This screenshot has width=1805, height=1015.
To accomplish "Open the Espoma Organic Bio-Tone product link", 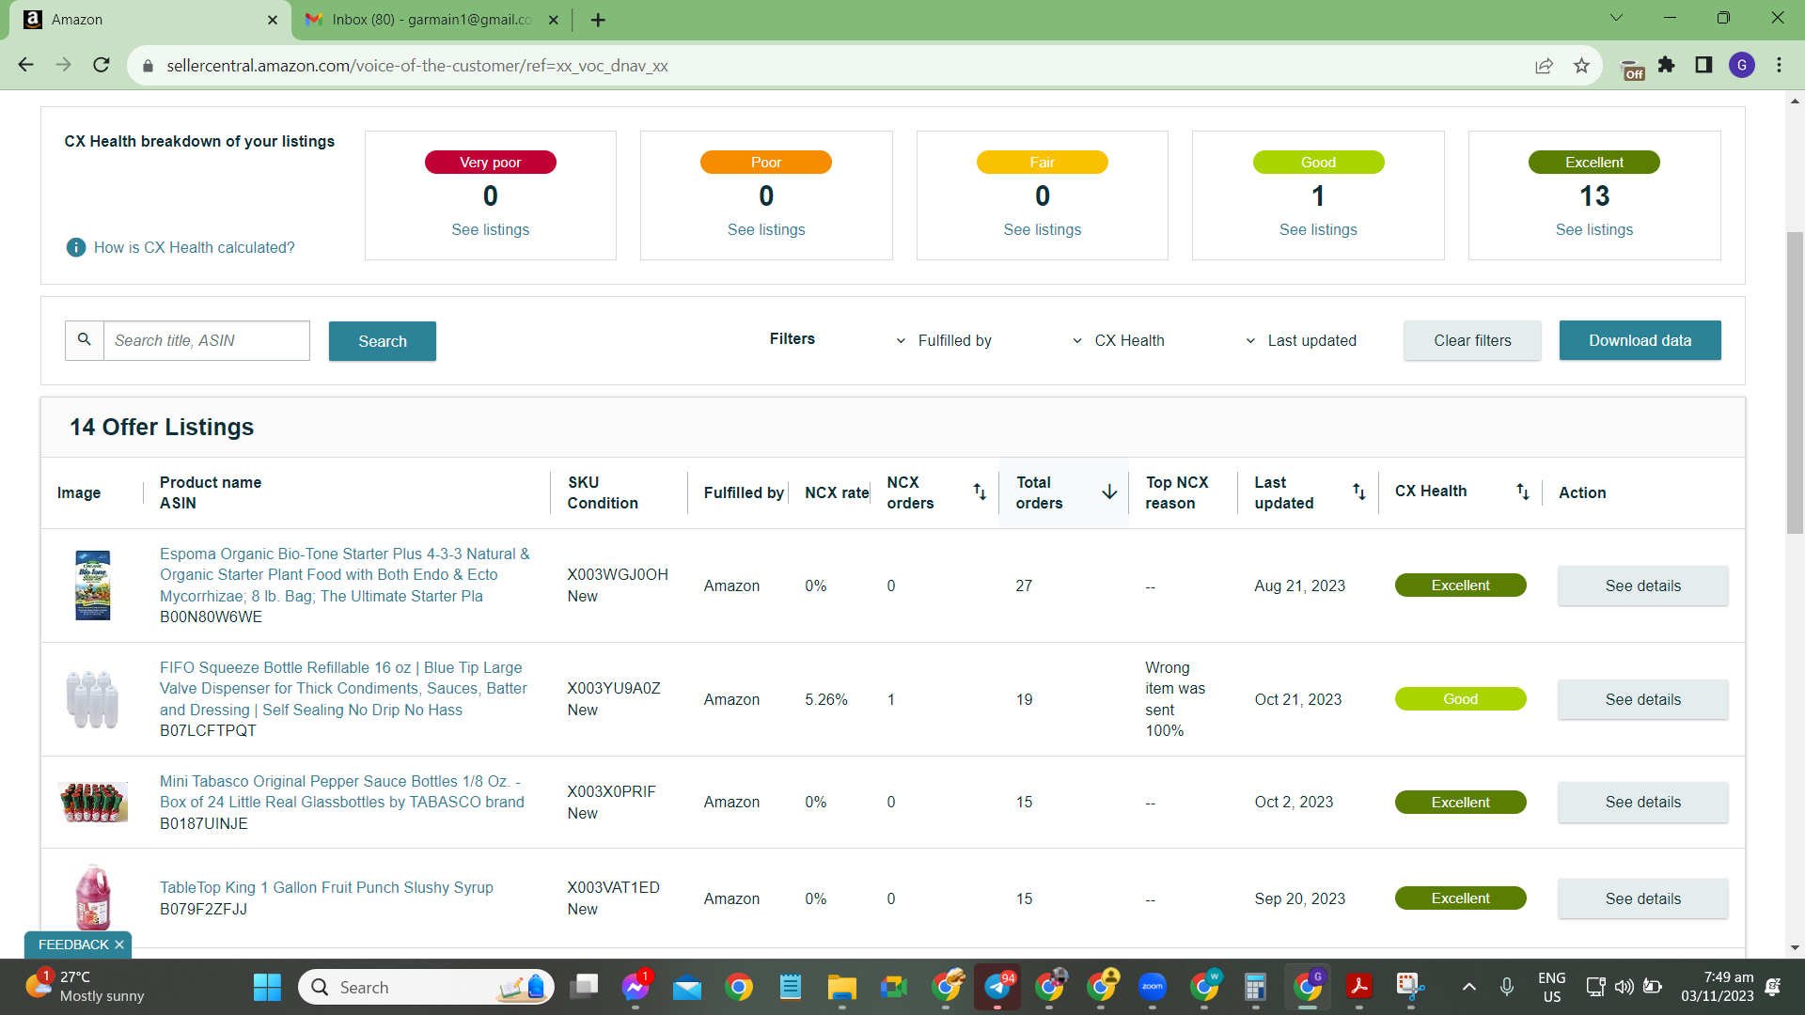I will (x=345, y=574).
